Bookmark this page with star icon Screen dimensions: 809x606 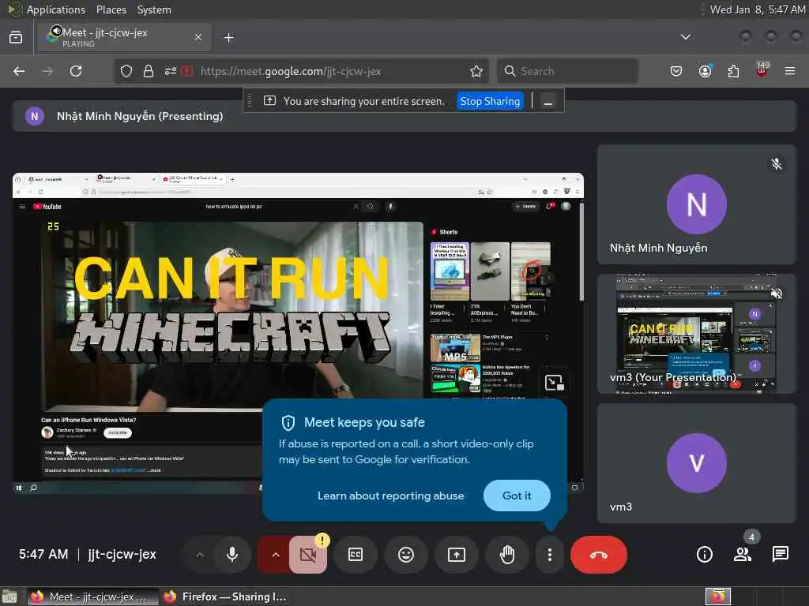click(x=476, y=71)
